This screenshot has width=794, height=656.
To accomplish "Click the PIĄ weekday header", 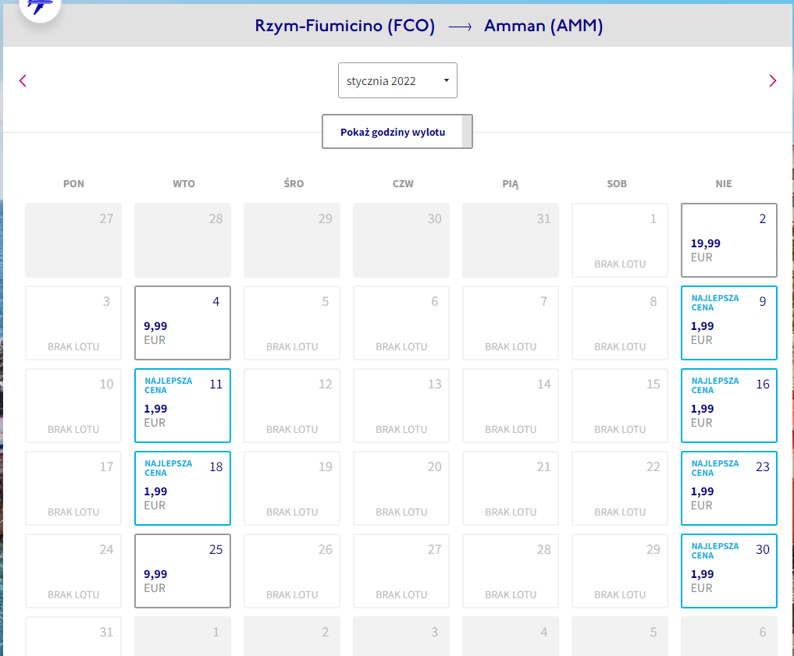I will [x=511, y=184].
